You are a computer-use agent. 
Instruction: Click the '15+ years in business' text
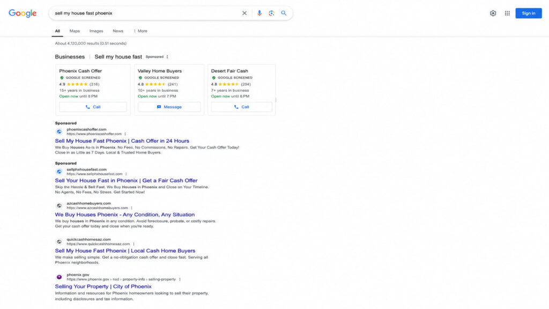pos(79,90)
